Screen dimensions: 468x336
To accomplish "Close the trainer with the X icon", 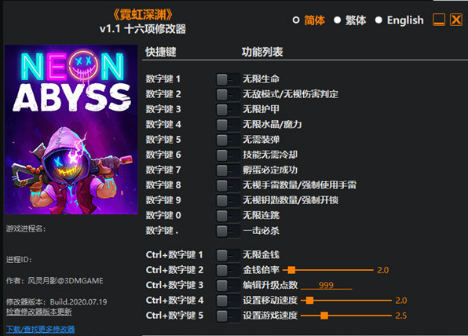I will point(456,20).
